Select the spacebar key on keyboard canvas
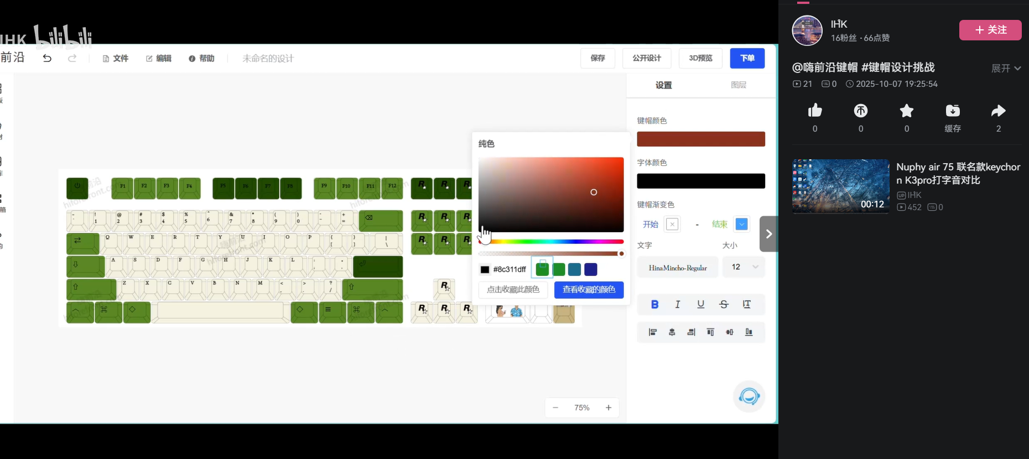 [x=221, y=312]
